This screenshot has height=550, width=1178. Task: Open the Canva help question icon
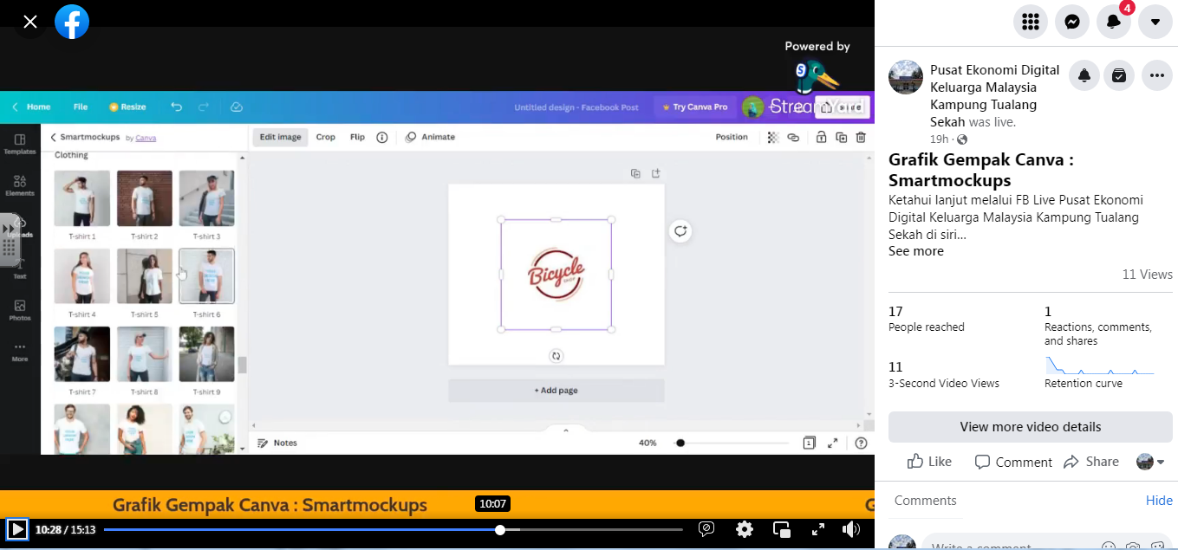point(861,443)
